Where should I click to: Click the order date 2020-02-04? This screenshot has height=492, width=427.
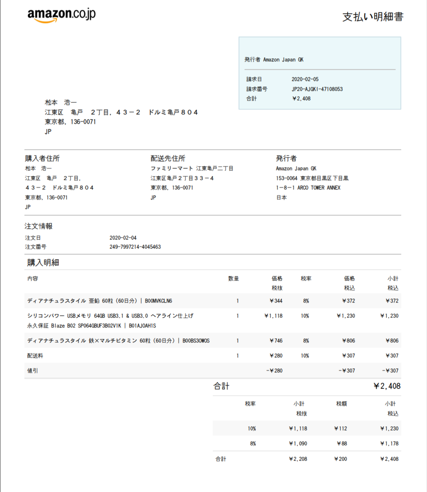click(123, 237)
